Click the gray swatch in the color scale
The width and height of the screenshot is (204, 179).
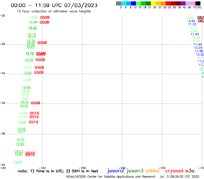[x=119, y=3]
